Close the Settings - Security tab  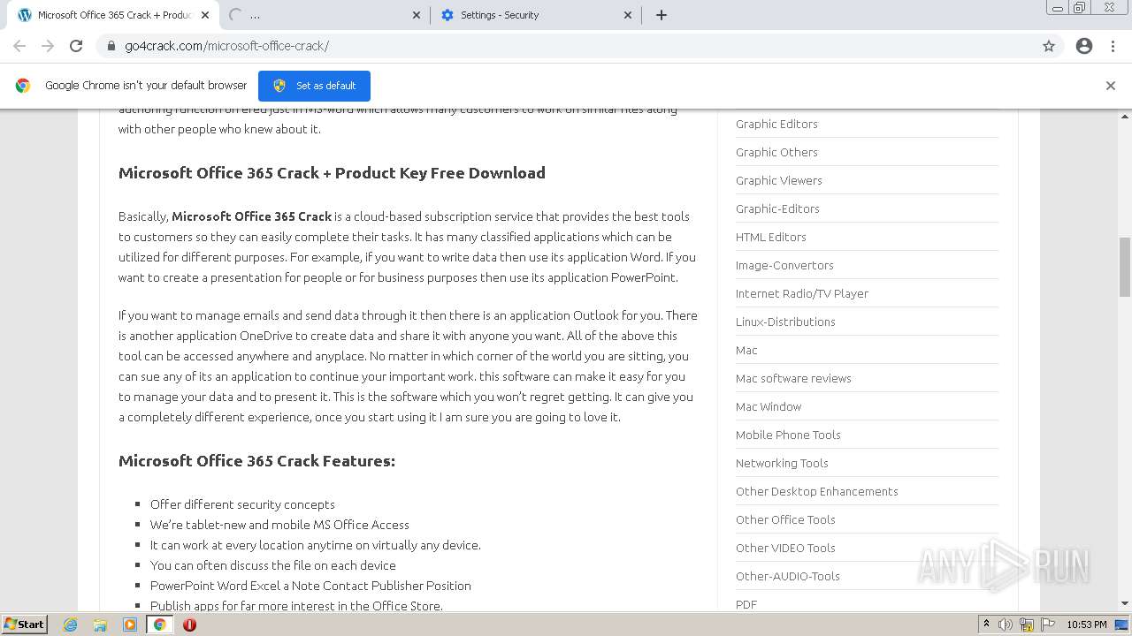(x=628, y=15)
